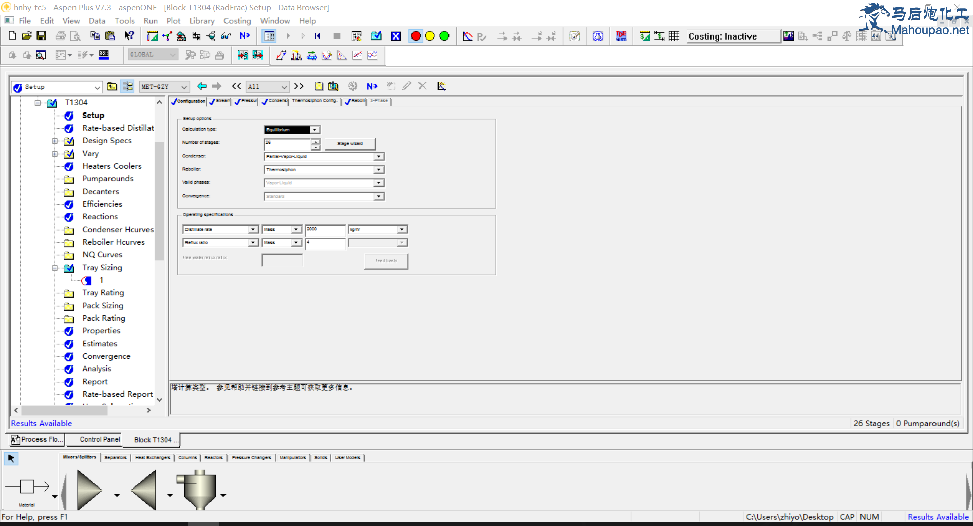Click the grid table icon near Costing

[x=674, y=36]
